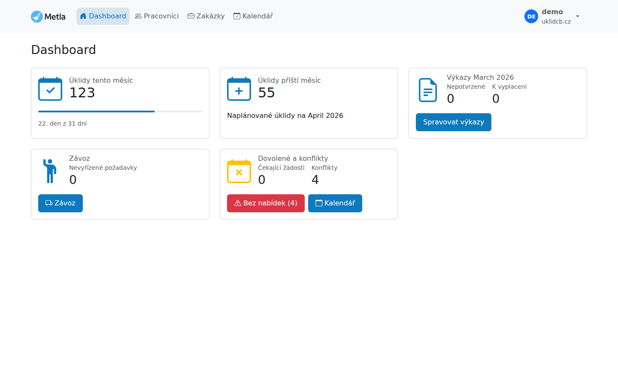Open the demo user account dropdown
The height and width of the screenshot is (386, 618).
tap(577, 16)
